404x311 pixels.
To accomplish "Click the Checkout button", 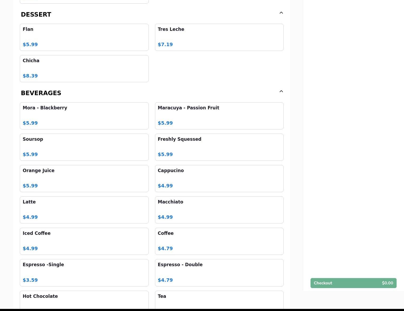I will pos(353,283).
